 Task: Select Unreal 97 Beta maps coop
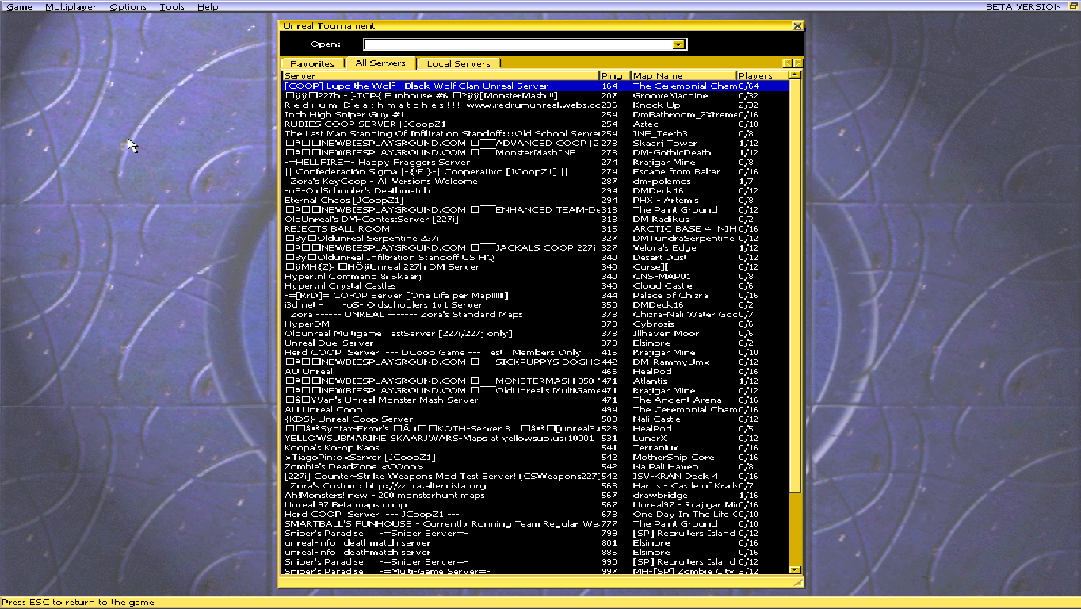pyautogui.click(x=536, y=504)
